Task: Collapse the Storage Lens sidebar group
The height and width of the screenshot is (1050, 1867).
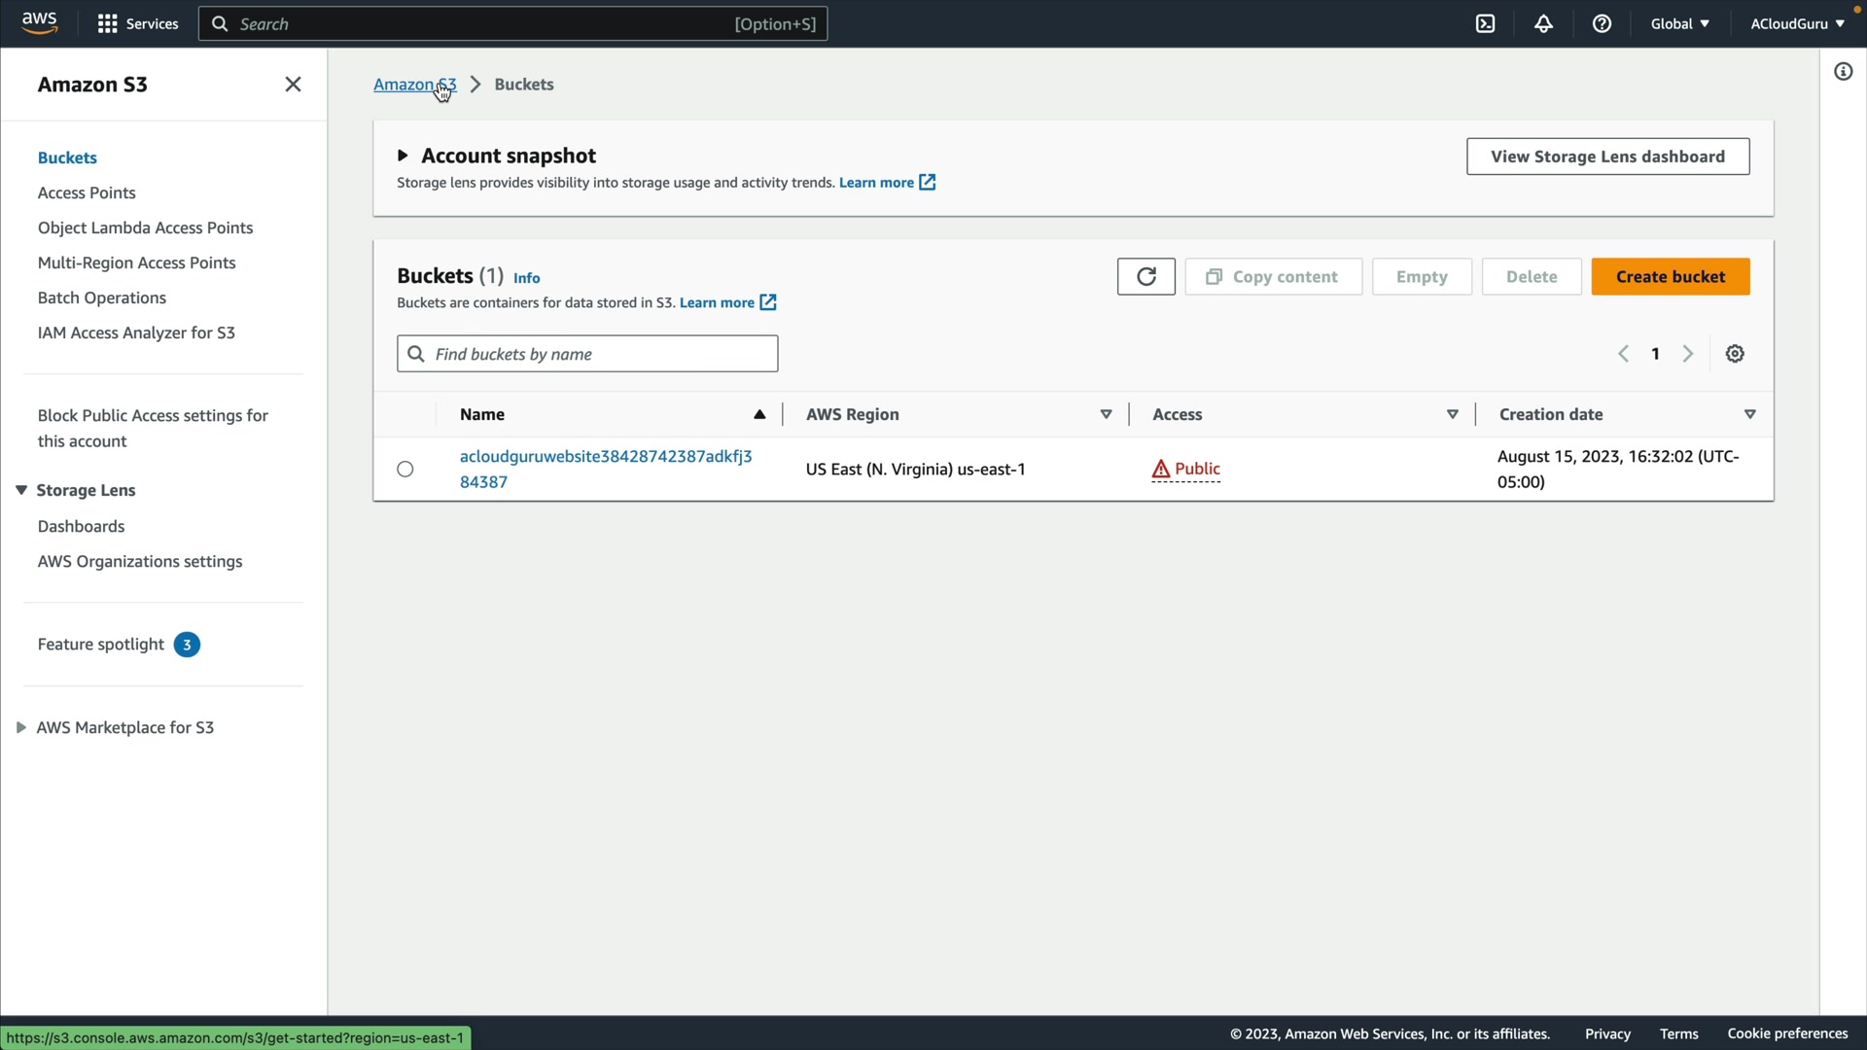Action: click(21, 490)
